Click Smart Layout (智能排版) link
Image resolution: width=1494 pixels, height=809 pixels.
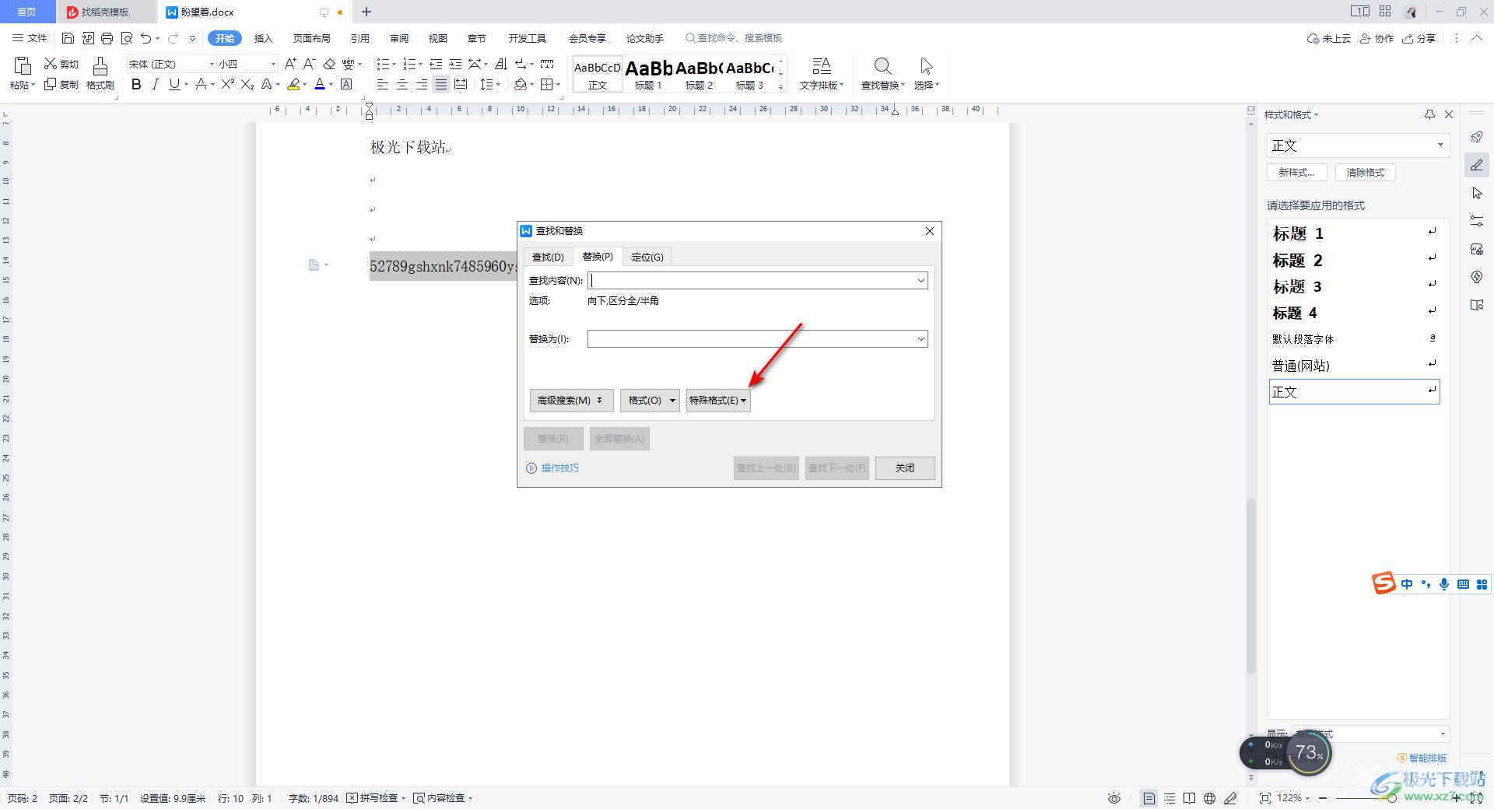[1422, 758]
